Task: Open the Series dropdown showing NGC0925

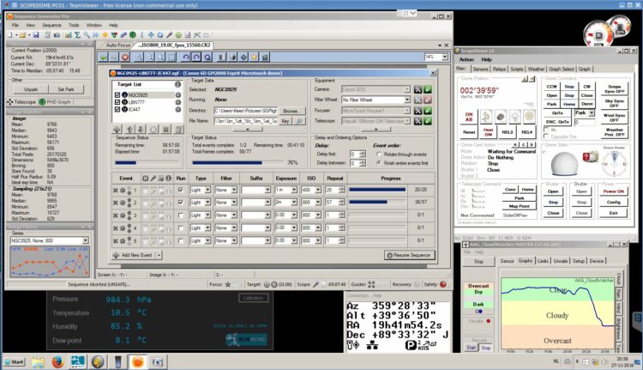Action: click(85, 240)
